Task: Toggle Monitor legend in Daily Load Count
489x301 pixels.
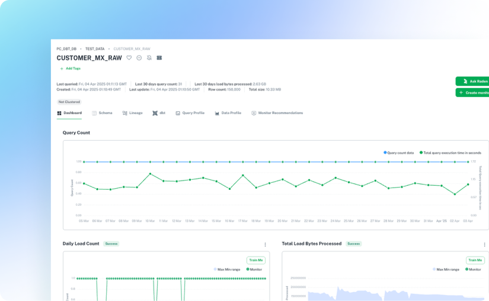Action: click(254, 270)
